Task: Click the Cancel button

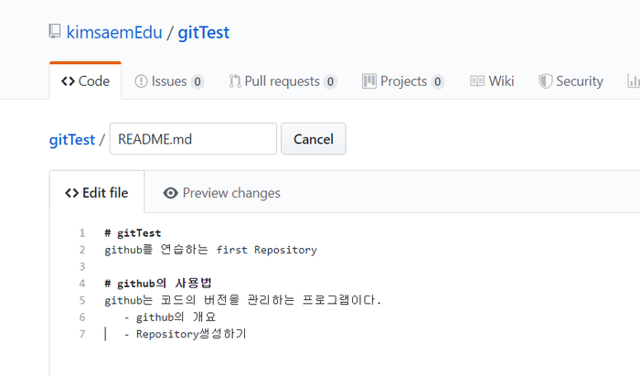Action: pyautogui.click(x=314, y=139)
